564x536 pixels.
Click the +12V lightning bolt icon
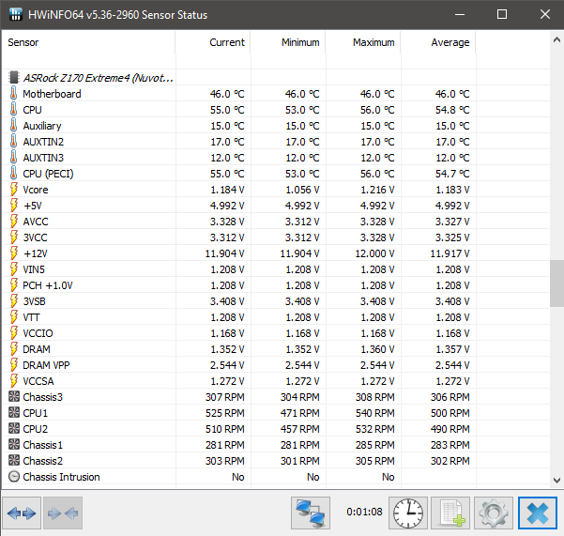pyautogui.click(x=14, y=253)
